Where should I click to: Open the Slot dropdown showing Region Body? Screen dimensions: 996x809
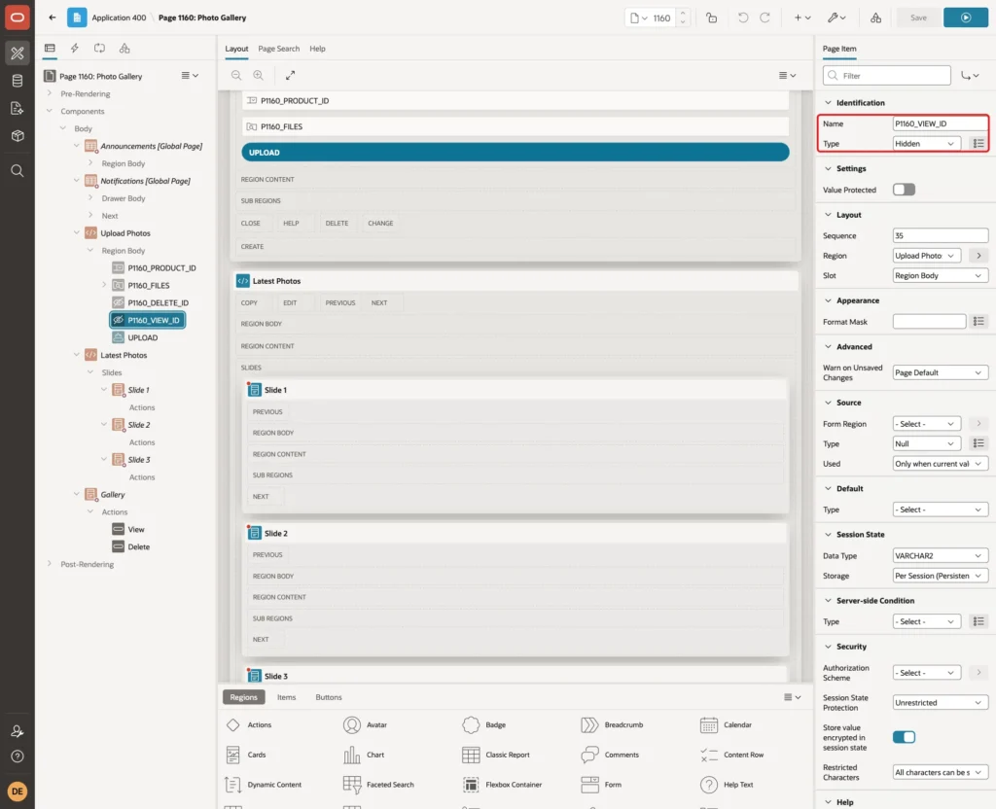[x=941, y=275]
